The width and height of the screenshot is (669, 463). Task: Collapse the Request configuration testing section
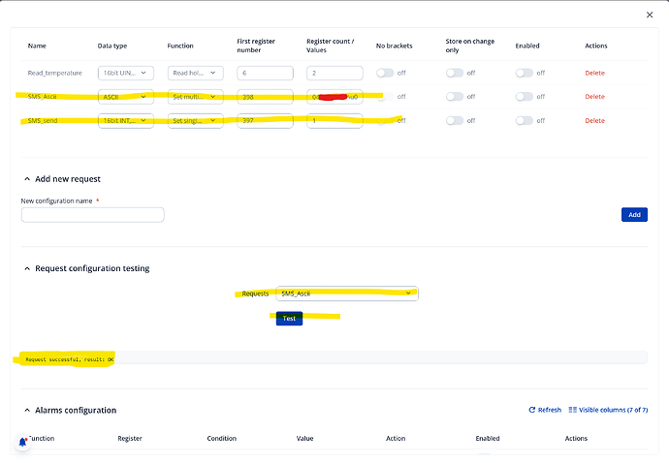pyautogui.click(x=26, y=268)
